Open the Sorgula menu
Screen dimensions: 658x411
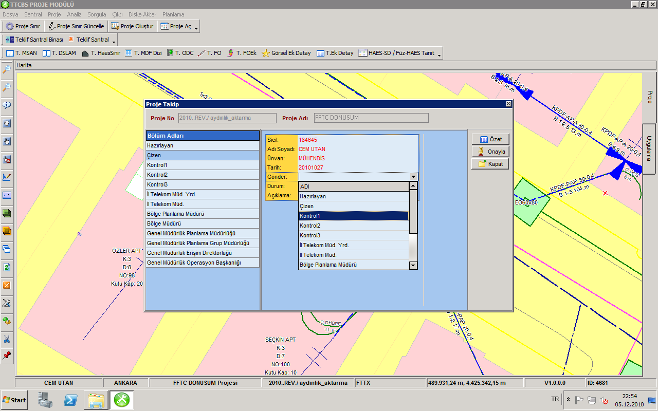pyautogui.click(x=98, y=14)
